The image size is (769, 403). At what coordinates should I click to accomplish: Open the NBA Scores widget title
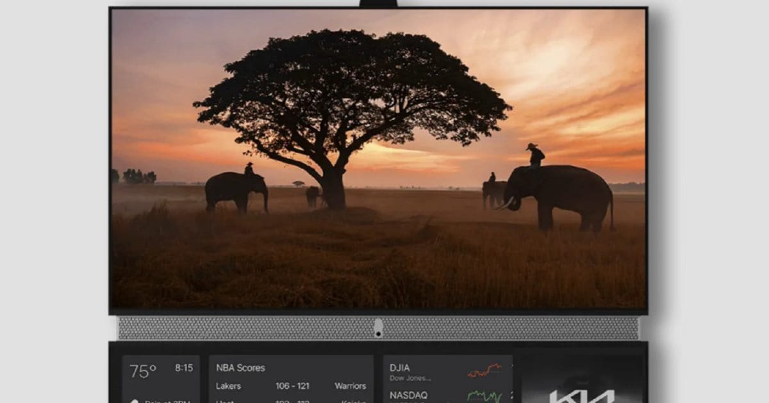point(240,368)
